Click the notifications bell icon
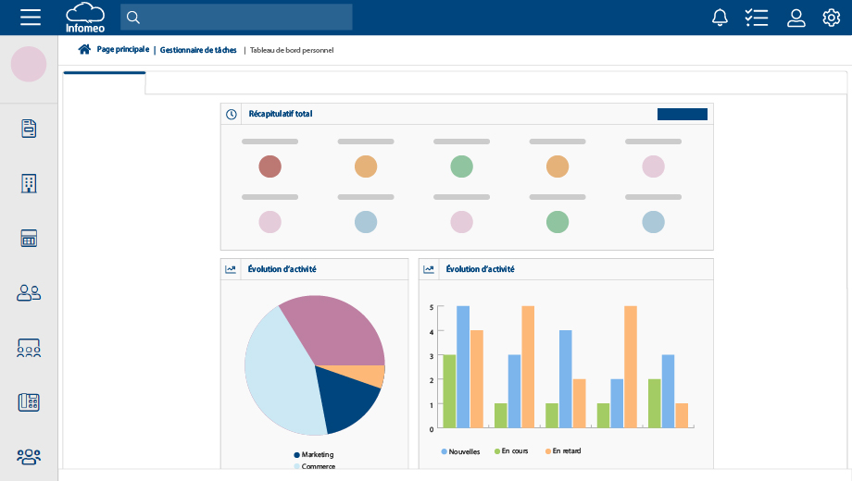Viewport: 852px width, 481px height. tap(720, 18)
